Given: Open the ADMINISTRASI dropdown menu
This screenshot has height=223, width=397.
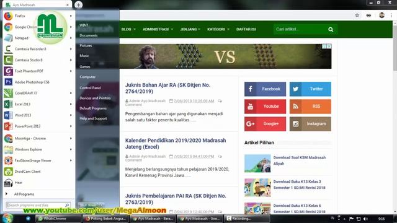Looking at the screenshot, I should click(158, 29).
